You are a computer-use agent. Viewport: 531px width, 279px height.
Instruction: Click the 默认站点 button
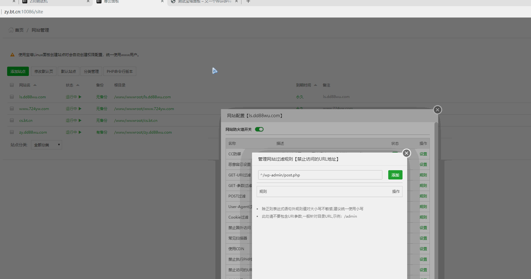pos(69,71)
